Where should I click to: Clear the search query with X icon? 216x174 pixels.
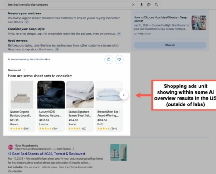[x=133, y=5]
